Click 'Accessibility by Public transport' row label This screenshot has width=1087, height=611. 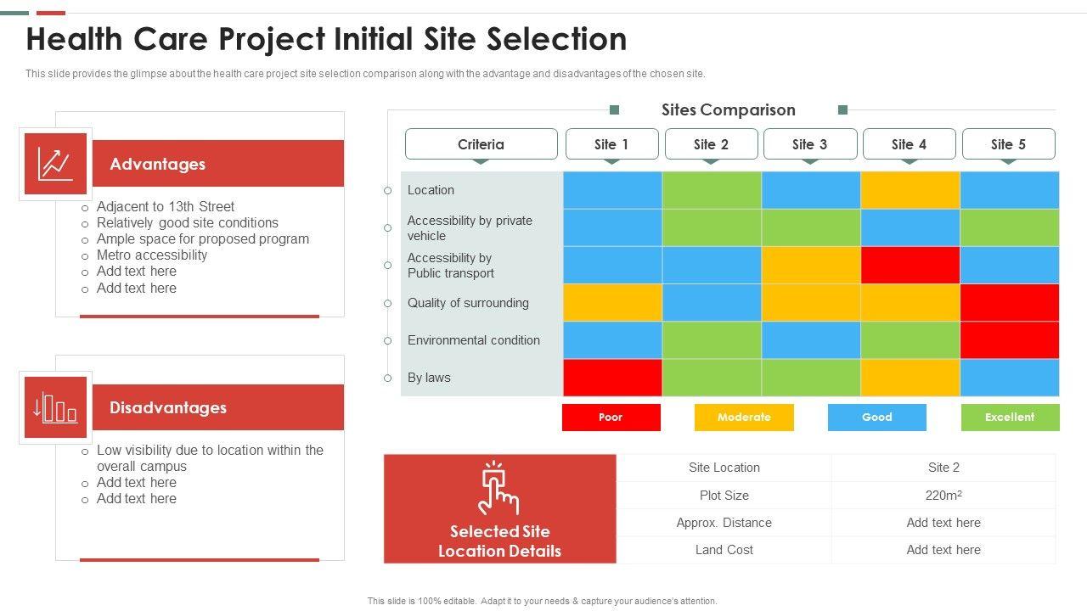point(451,266)
